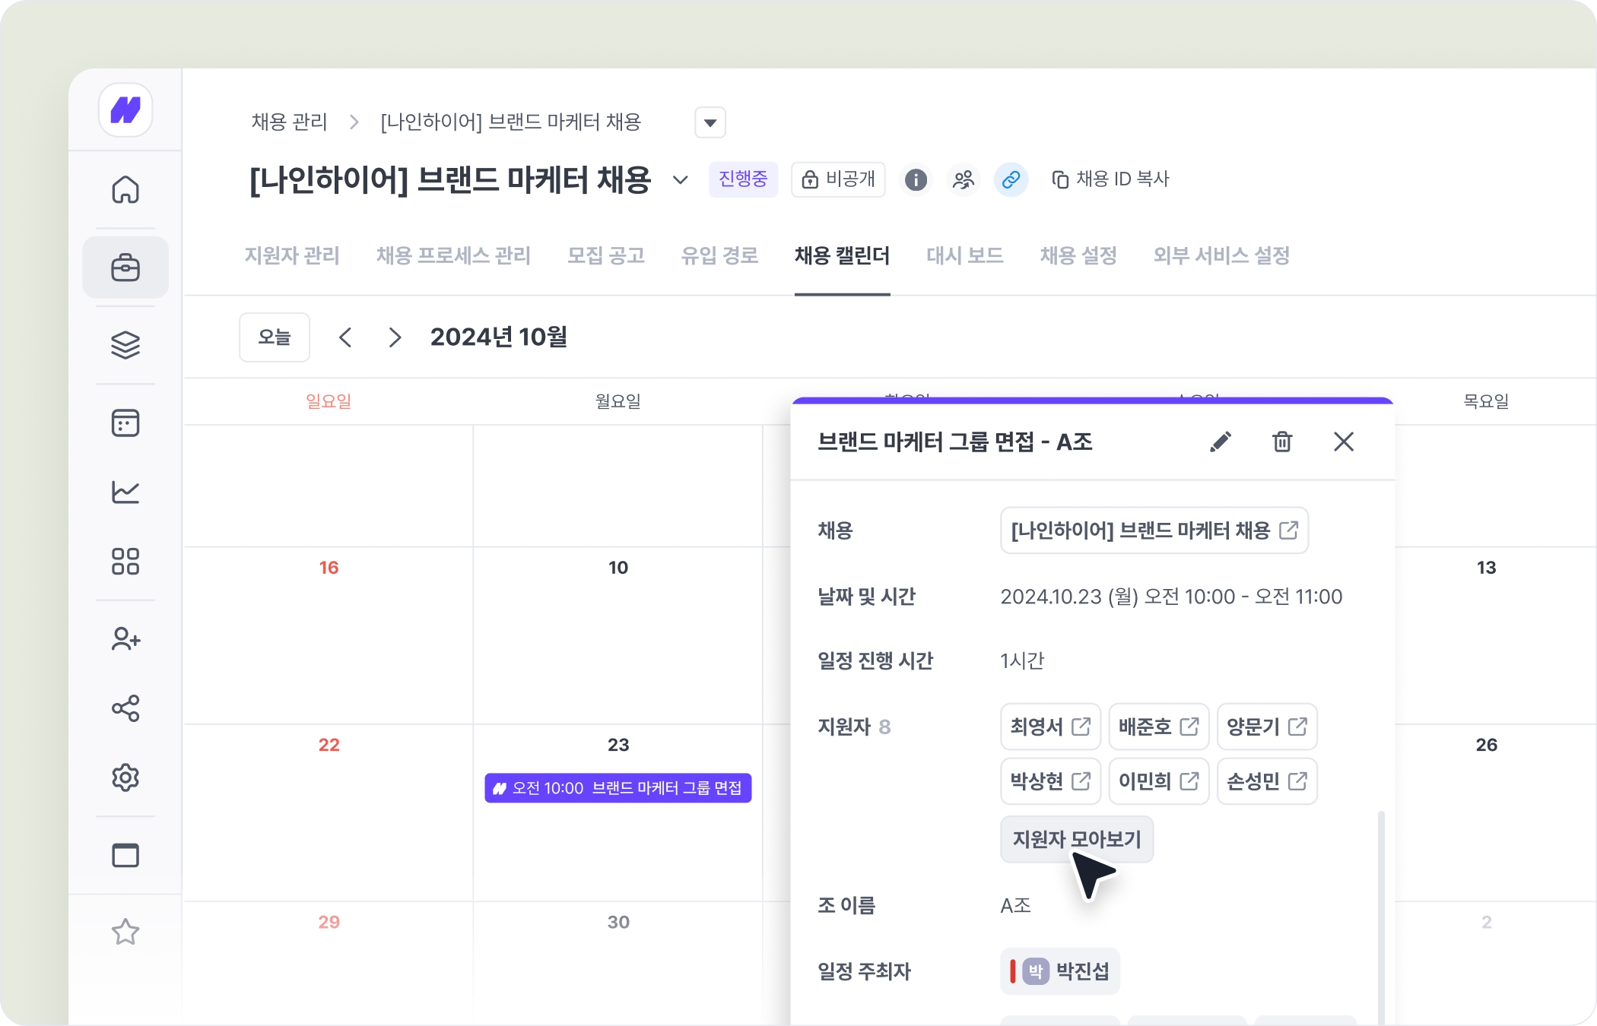
Task: Click the pencil edit icon in popup
Action: pyautogui.click(x=1220, y=442)
